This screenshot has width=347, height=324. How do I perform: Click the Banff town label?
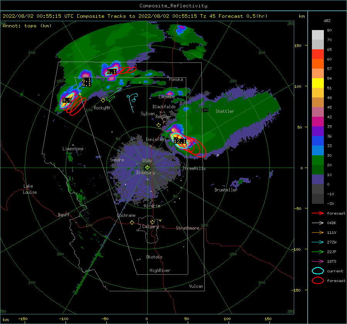tap(64, 215)
